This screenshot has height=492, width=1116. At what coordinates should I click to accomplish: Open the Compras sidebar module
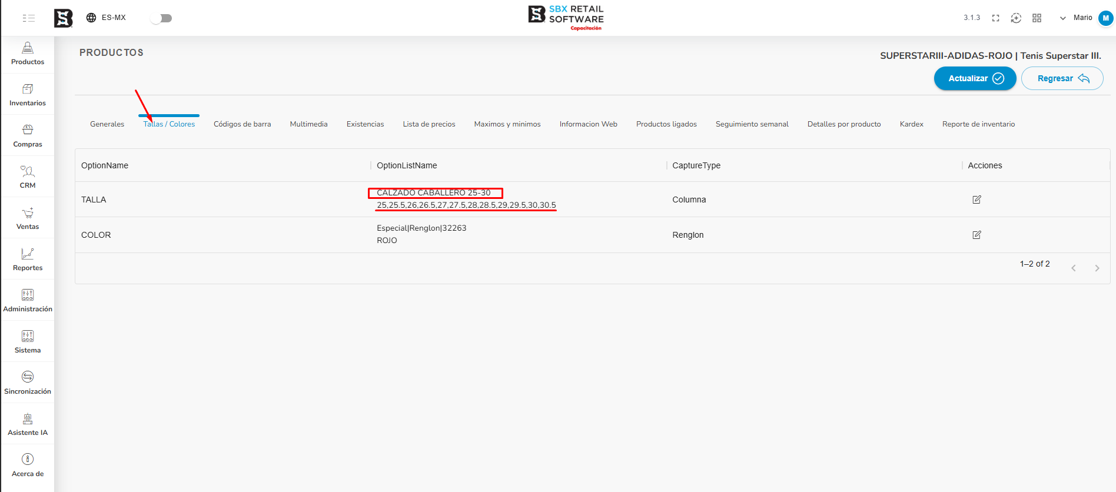coord(28,136)
